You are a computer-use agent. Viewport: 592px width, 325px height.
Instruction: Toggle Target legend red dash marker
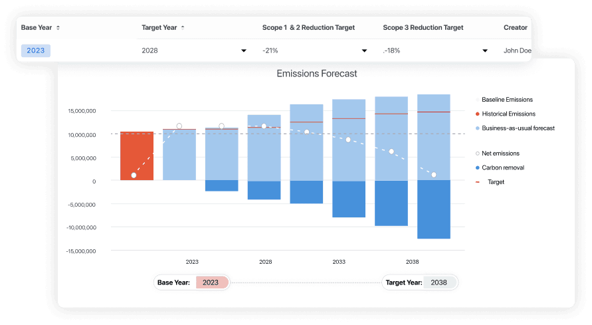(x=478, y=181)
